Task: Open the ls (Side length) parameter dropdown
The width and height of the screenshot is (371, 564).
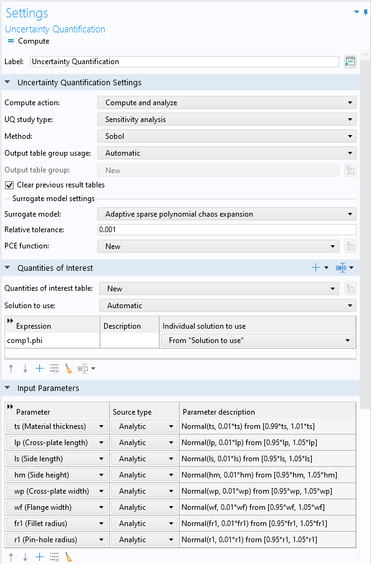Action: point(57,459)
